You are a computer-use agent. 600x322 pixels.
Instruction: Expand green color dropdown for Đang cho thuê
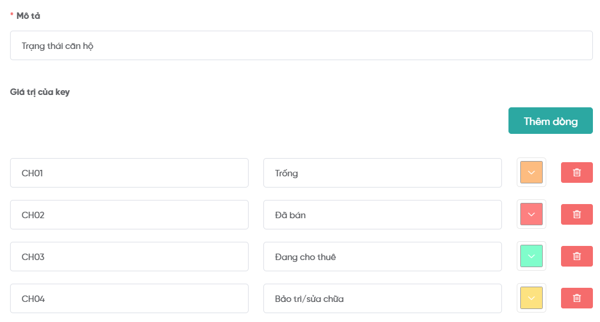point(531,256)
